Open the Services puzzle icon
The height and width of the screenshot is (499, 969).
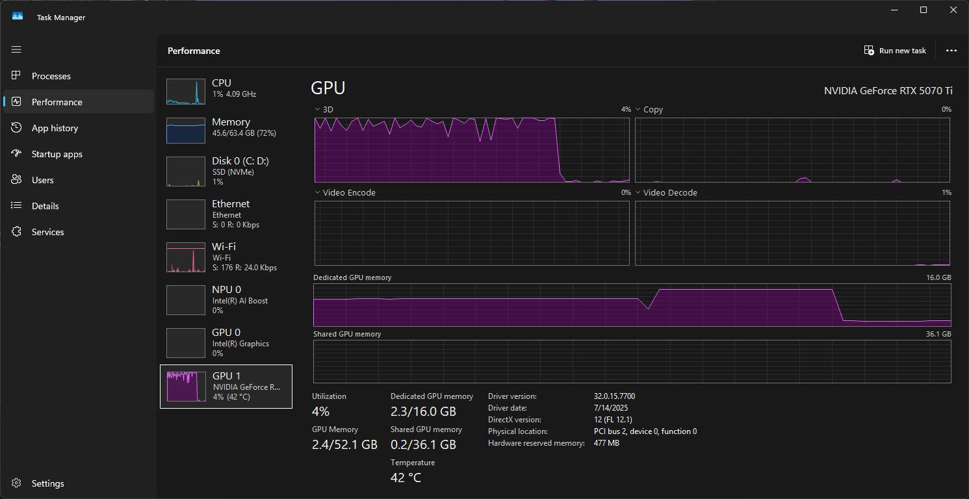[x=17, y=232]
